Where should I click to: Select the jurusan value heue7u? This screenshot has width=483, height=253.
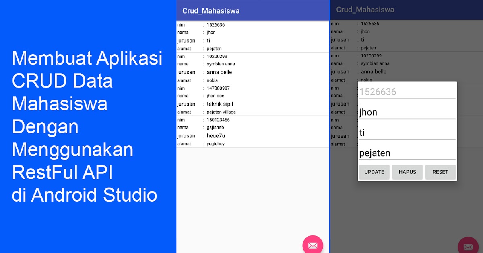click(215, 135)
